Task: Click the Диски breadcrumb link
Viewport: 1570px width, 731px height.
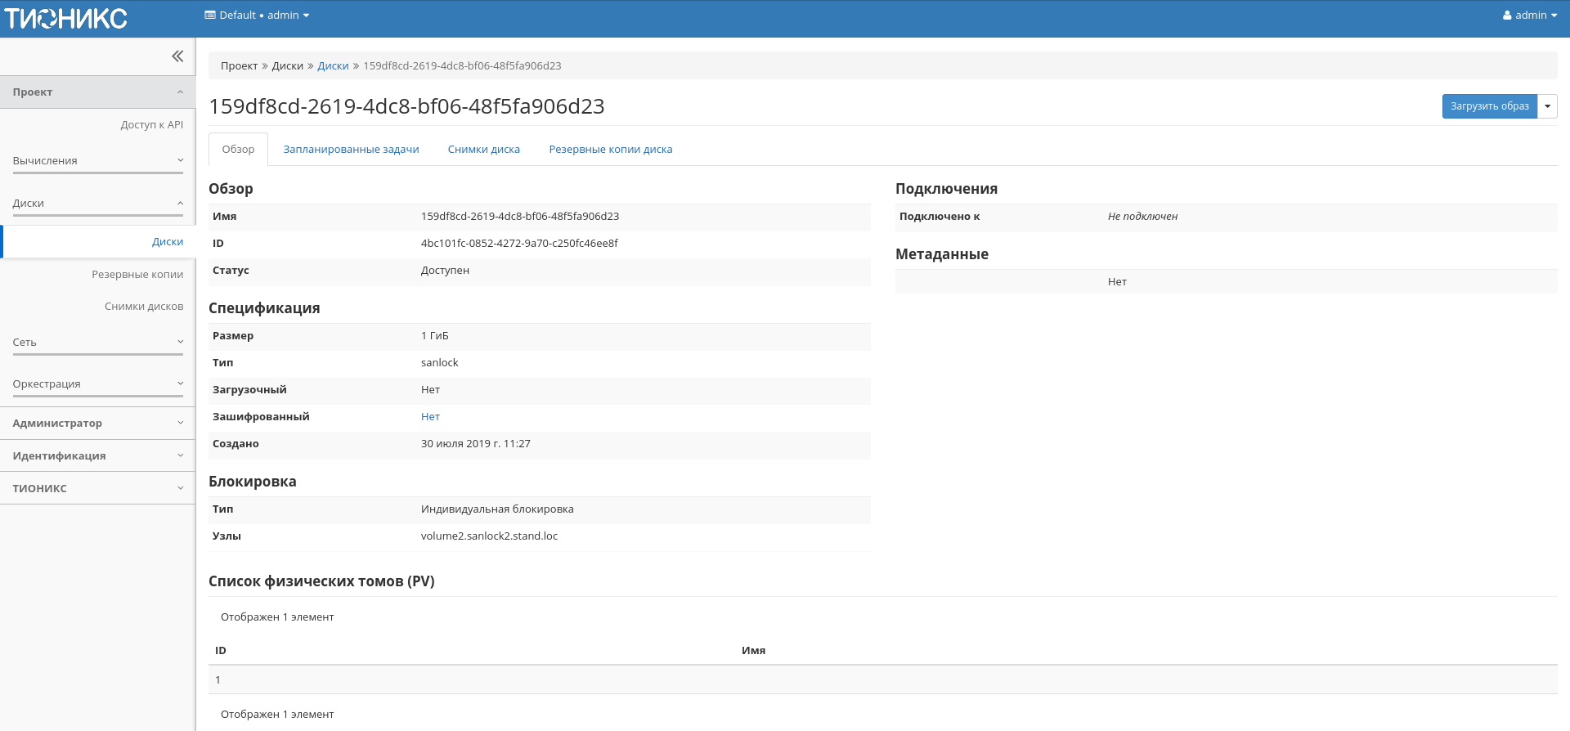Action: click(x=333, y=66)
